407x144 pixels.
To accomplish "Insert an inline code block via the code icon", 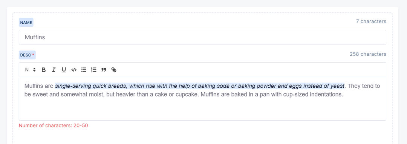I will click(74, 70).
